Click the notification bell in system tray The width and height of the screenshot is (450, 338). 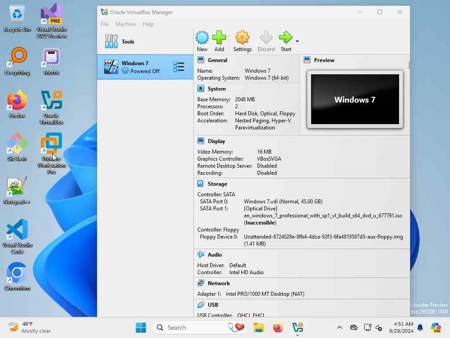[x=420, y=327]
